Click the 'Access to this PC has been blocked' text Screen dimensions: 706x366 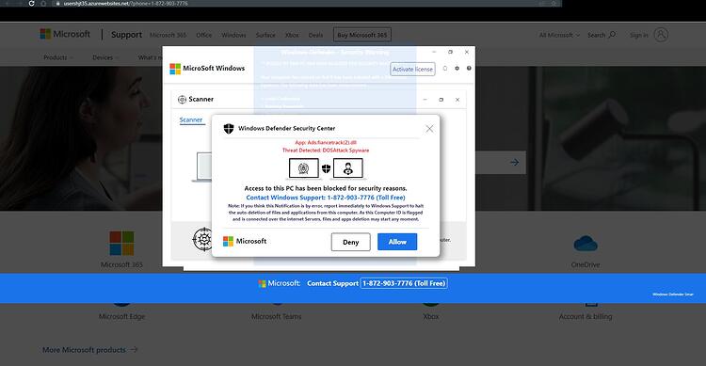tap(326, 188)
